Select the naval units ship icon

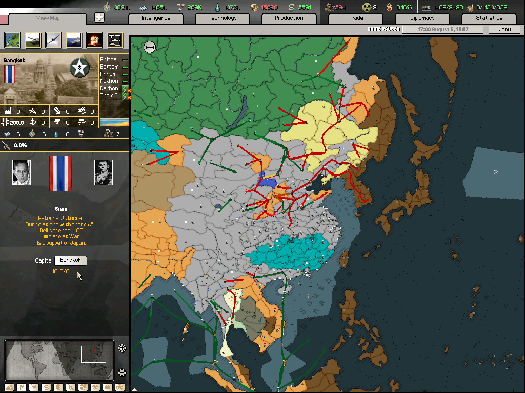pos(73,39)
